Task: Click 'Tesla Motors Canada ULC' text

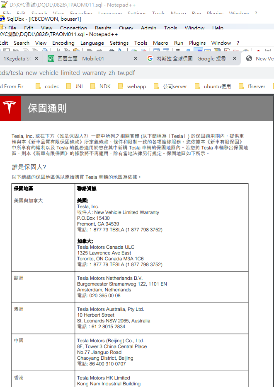Action: [x=106, y=247]
